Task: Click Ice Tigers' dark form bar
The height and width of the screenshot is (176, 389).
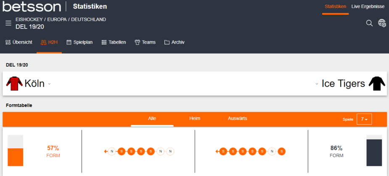Action: coord(374,153)
